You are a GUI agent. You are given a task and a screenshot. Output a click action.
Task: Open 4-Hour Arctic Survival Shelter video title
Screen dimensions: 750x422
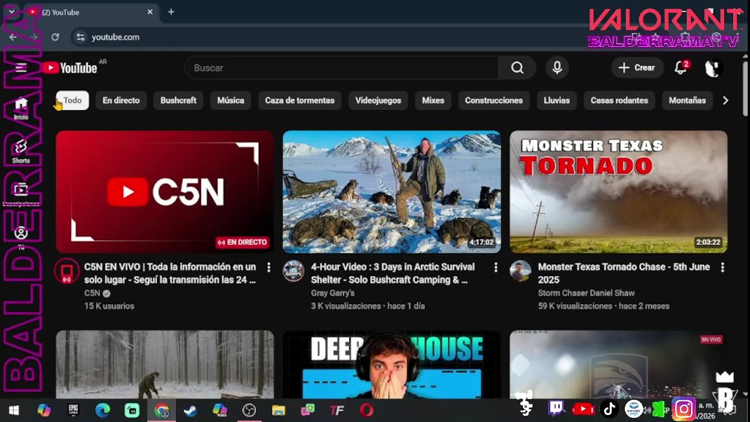(393, 273)
